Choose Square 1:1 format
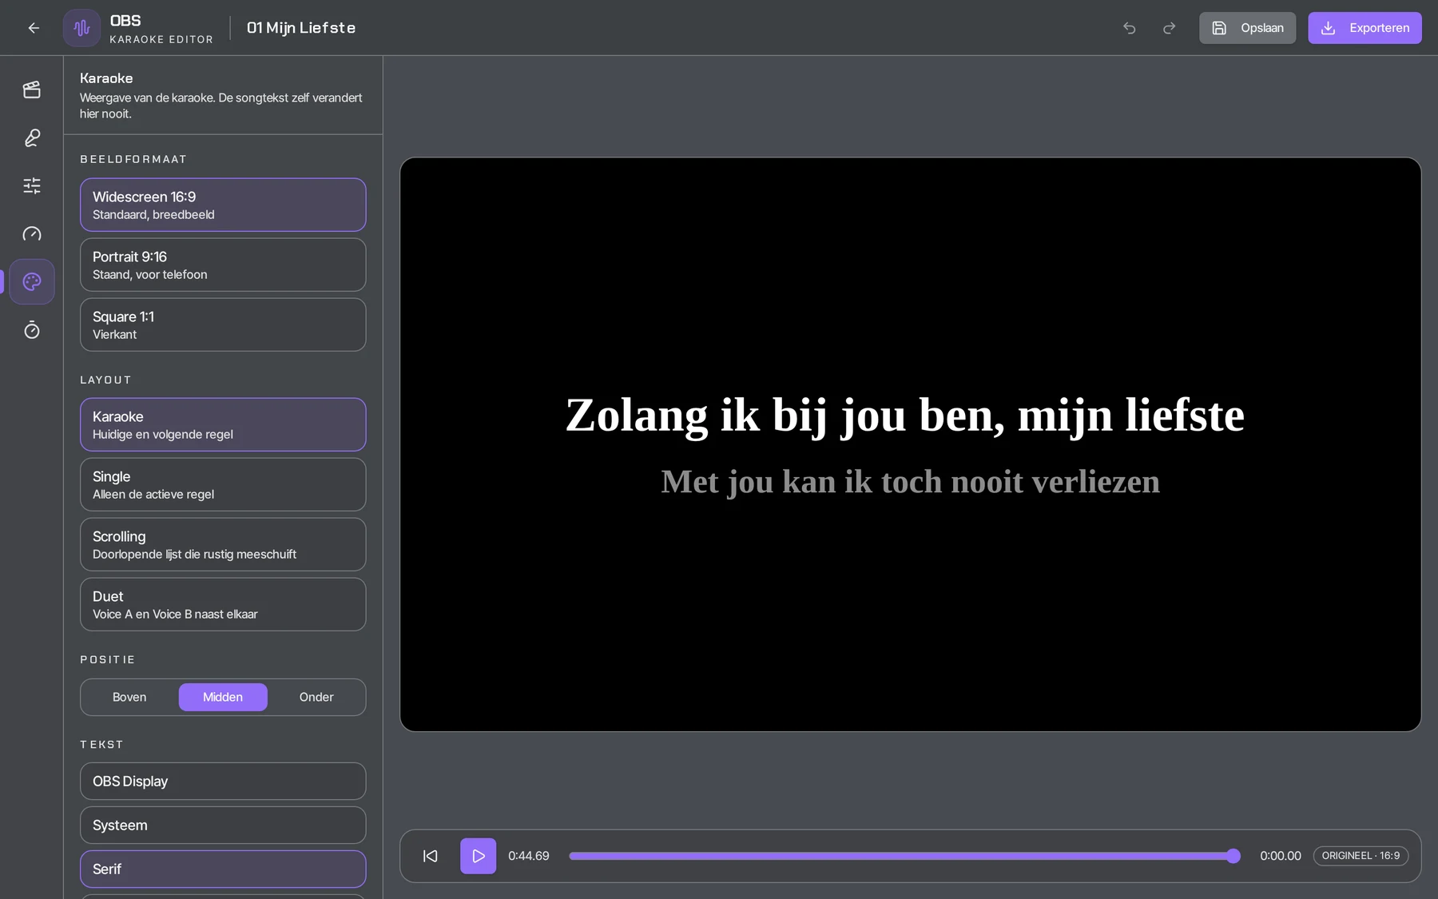The height and width of the screenshot is (899, 1438). 223,324
